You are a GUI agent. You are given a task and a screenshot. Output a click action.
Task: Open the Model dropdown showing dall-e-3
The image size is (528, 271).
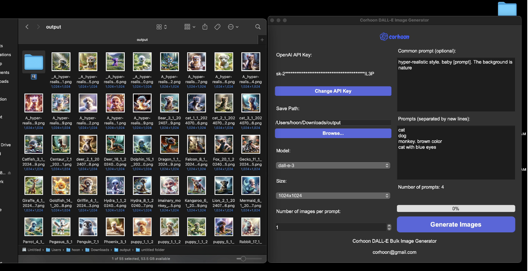(x=333, y=166)
